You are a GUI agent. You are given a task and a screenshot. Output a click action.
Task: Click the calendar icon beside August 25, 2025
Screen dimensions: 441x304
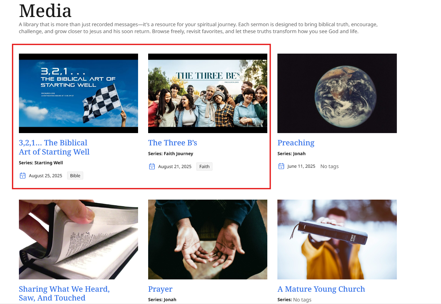click(x=23, y=176)
